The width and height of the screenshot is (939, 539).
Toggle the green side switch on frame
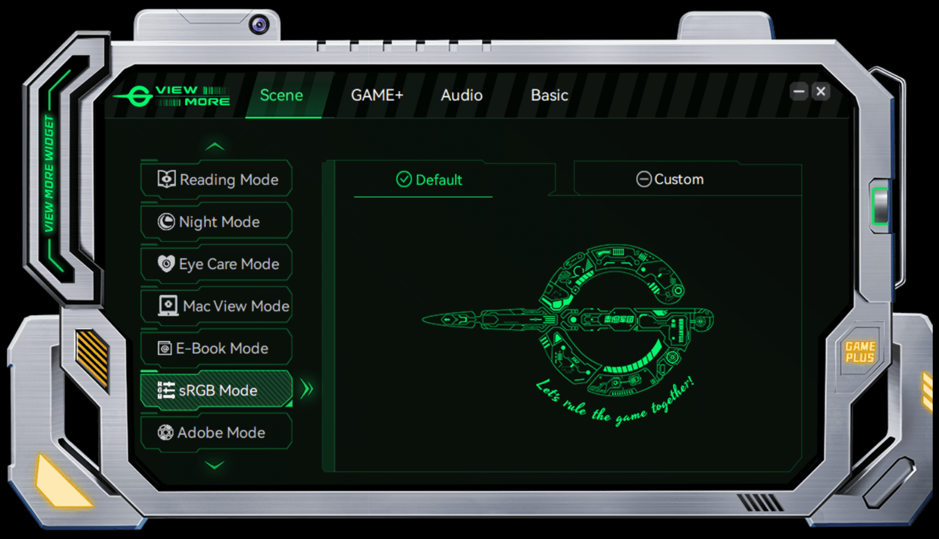pos(881,206)
